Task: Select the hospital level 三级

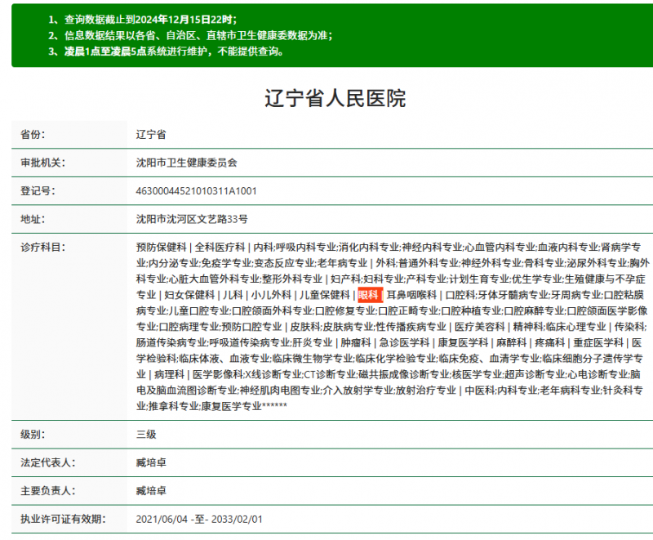Action: click(x=147, y=434)
